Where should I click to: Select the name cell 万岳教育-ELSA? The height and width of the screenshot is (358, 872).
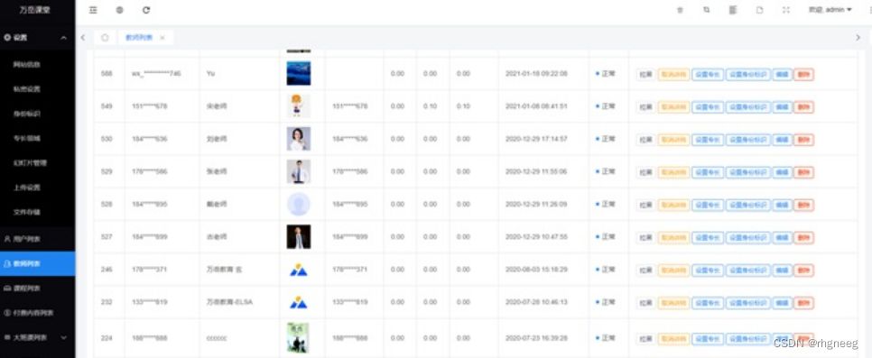tap(229, 302)
